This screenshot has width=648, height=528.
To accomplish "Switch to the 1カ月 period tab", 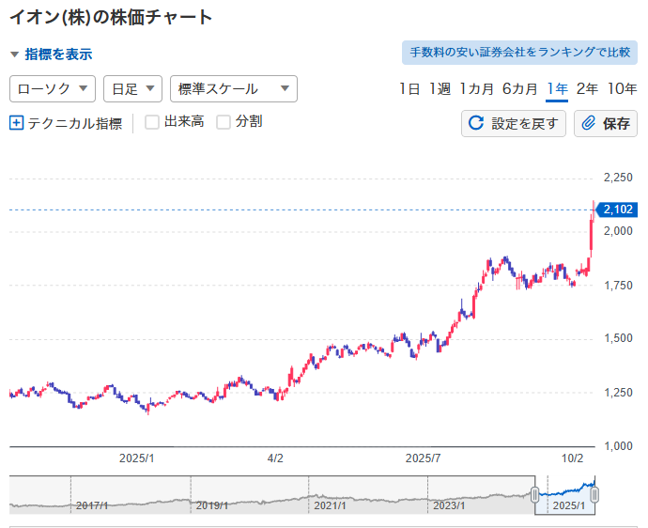I will (x=476, y=89).
